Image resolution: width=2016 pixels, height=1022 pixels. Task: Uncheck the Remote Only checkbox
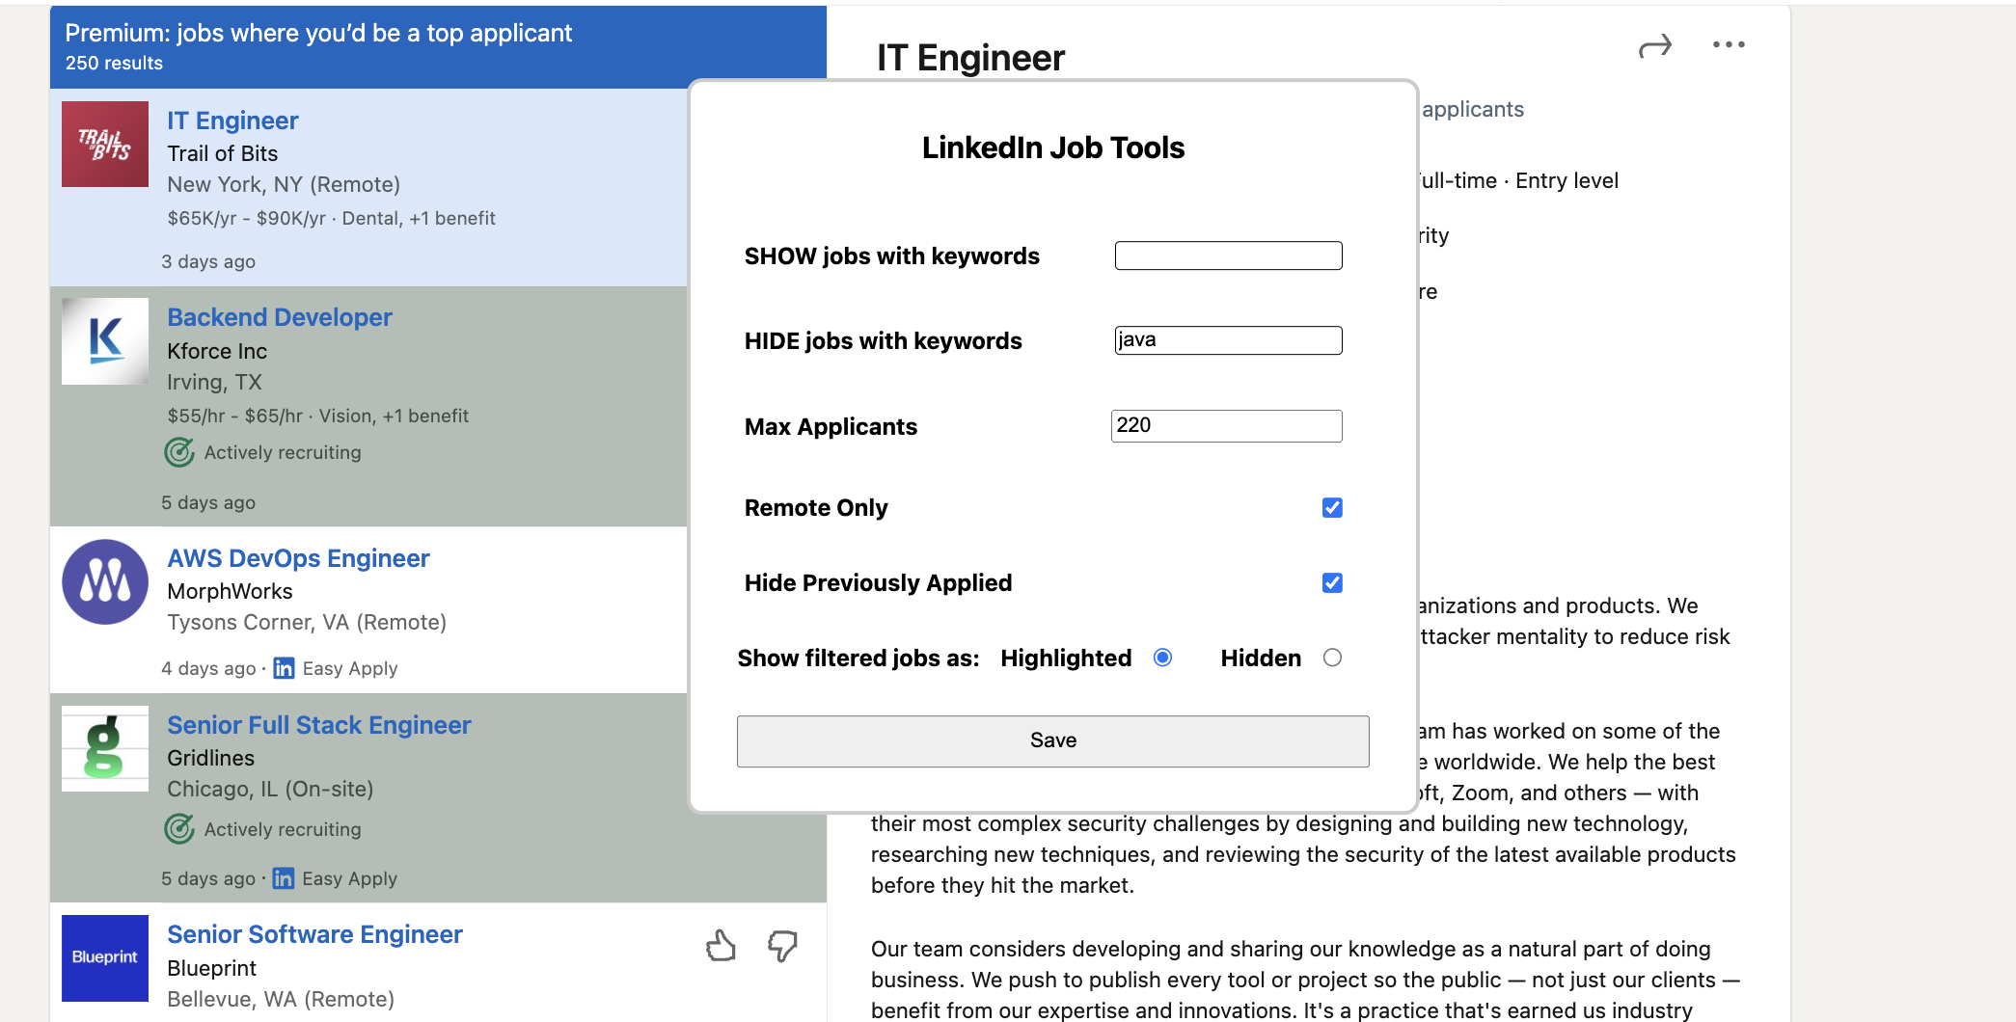[1332, 507]
